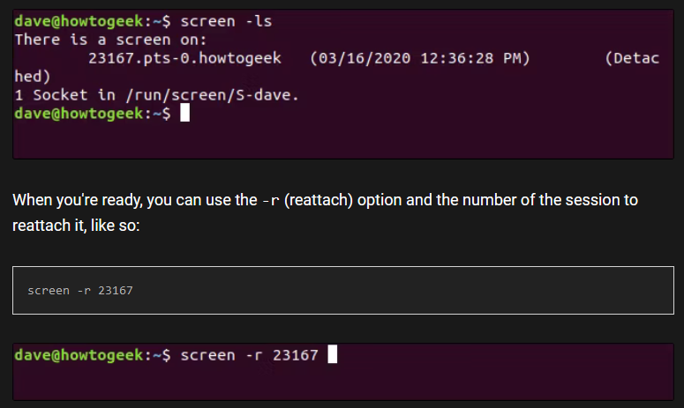Click the cursor block in top terminal

coord(185,114)
